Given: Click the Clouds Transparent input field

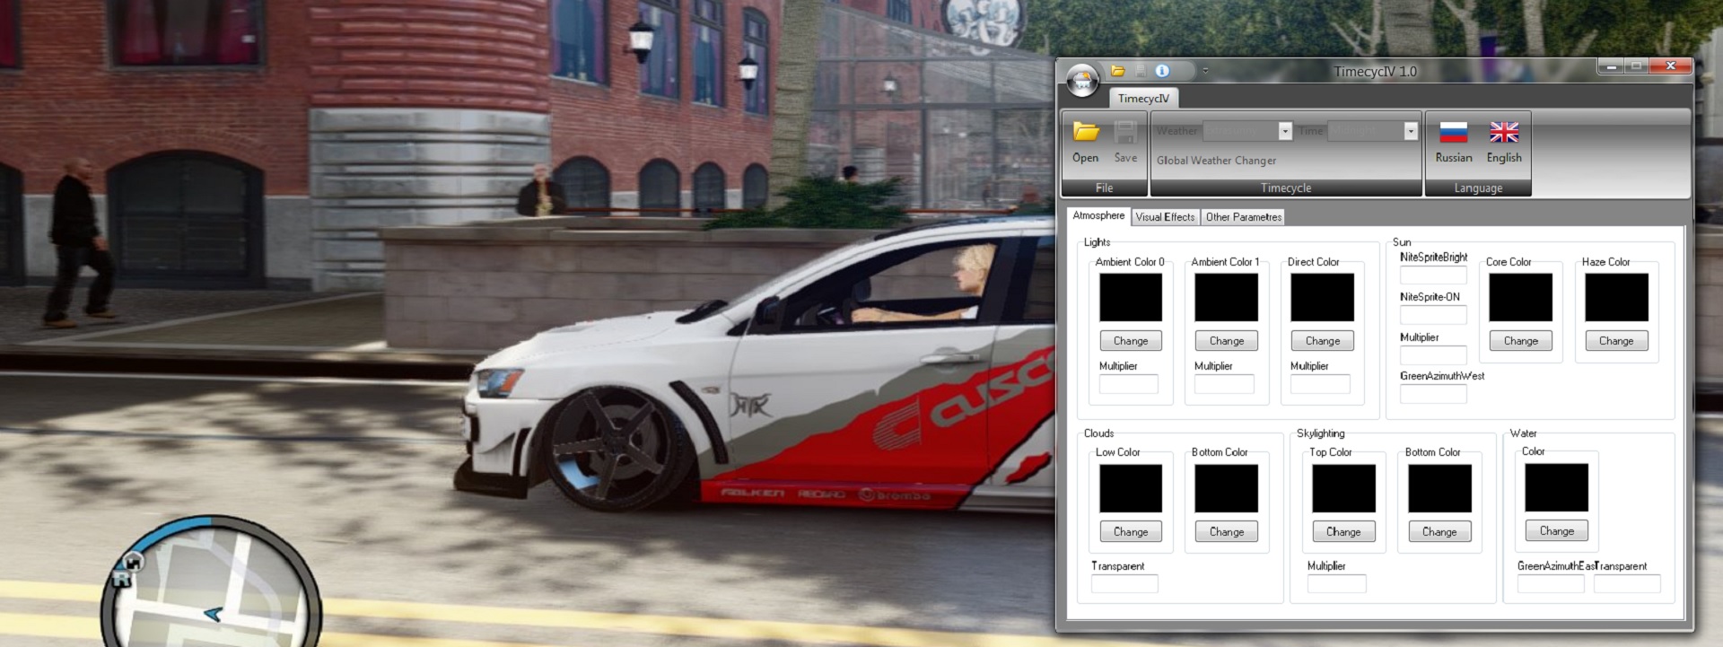Looking at the screenshot, I should point(1124,584).
